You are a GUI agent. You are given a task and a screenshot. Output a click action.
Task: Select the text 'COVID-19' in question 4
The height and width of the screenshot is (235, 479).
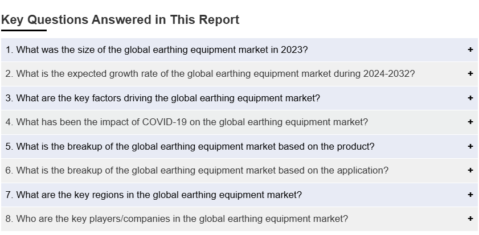coord(165,122)
